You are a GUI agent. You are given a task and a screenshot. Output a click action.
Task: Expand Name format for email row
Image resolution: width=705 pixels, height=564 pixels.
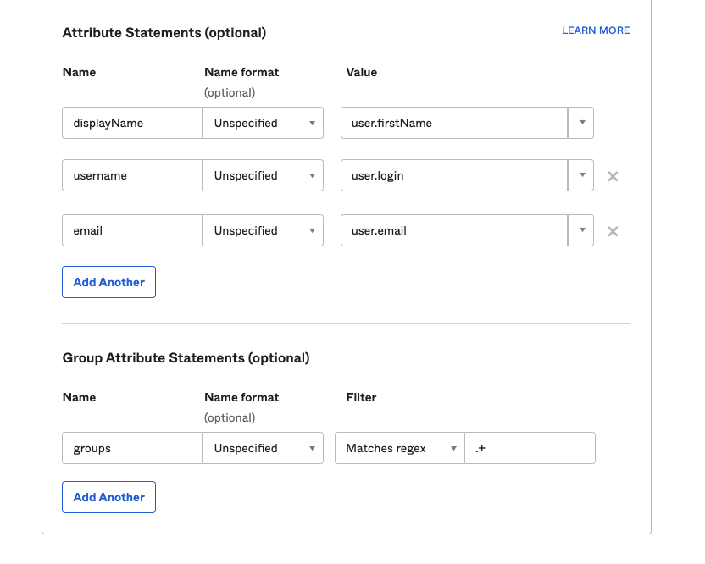click(263, 230)
